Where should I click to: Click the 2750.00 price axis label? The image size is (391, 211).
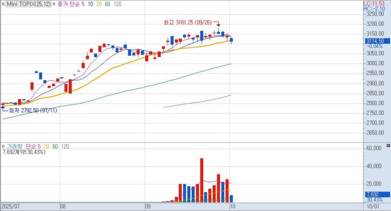pyautogui.click(x=375, y=113)
